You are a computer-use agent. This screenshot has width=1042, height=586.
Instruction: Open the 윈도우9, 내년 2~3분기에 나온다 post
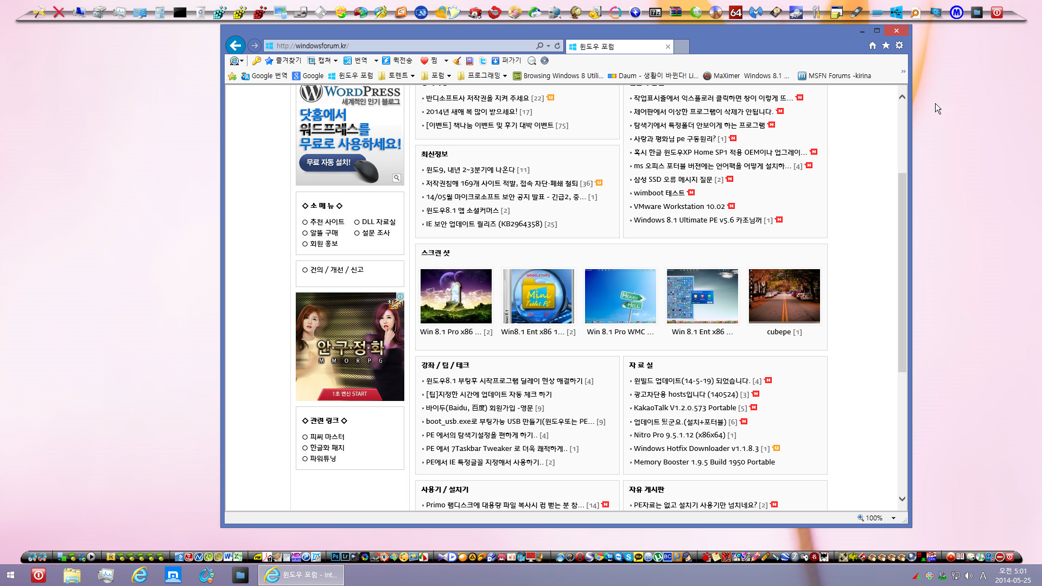[470, 170]
